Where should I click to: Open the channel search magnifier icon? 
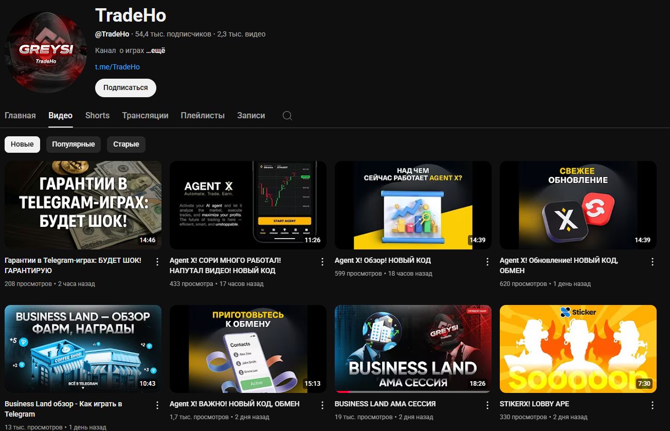287,116
